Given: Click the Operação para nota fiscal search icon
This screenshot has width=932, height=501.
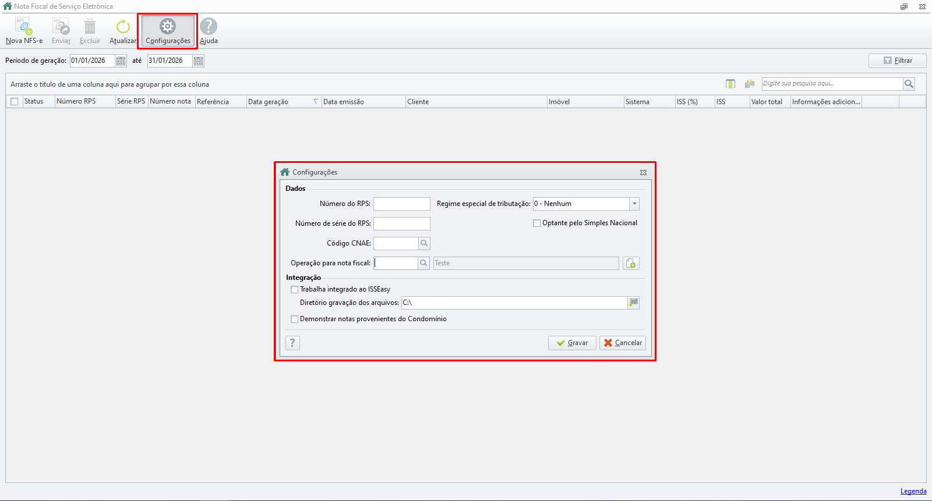Looking at the screenshot, I should click(423, 263).
